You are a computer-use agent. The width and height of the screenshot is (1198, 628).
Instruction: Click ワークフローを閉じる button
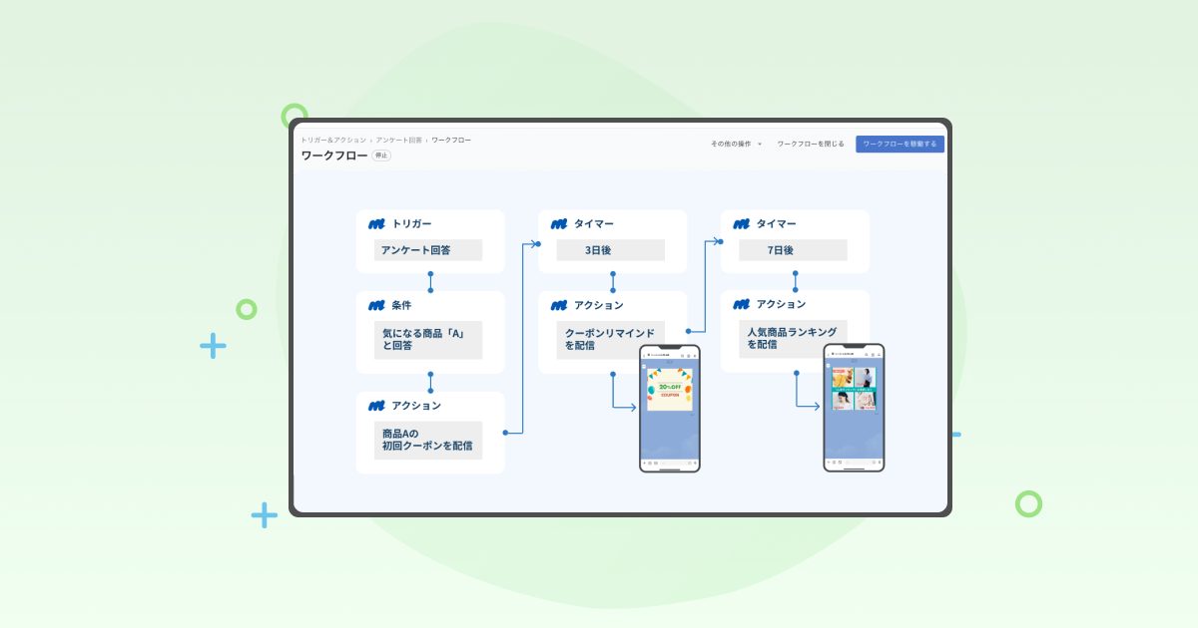(811, 144)
